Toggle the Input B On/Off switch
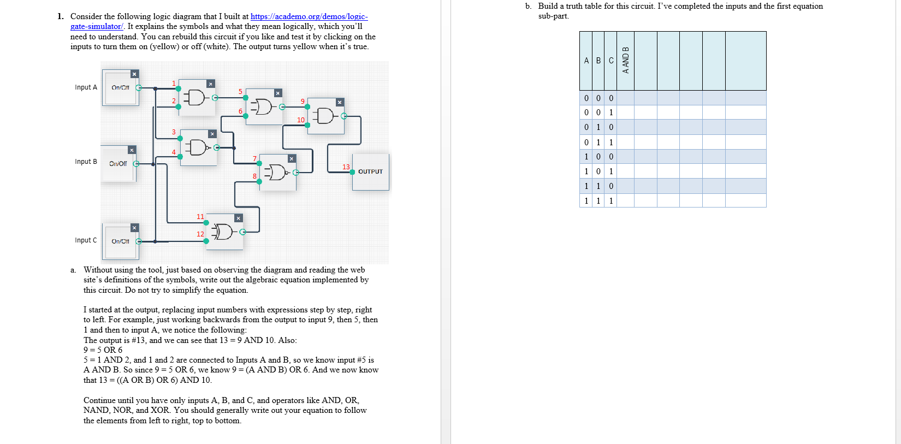This screenshot has width=901, height=444. (x=118, y=163)
